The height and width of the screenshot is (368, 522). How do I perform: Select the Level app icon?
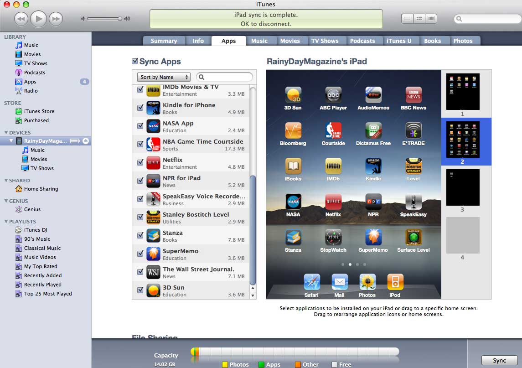coord(413,166)
